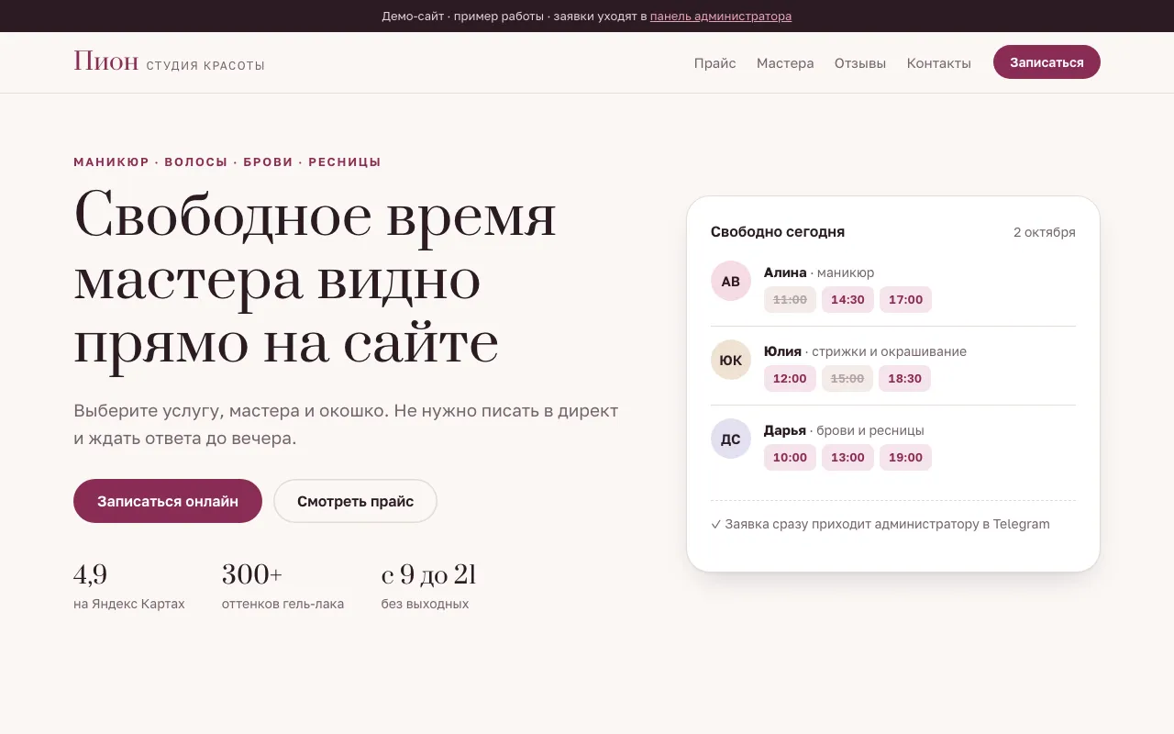Image resolution: width=1174 pixels, height=734 pixels.
Task: Open the Мастера navigation item
Action: coord(785,63)
